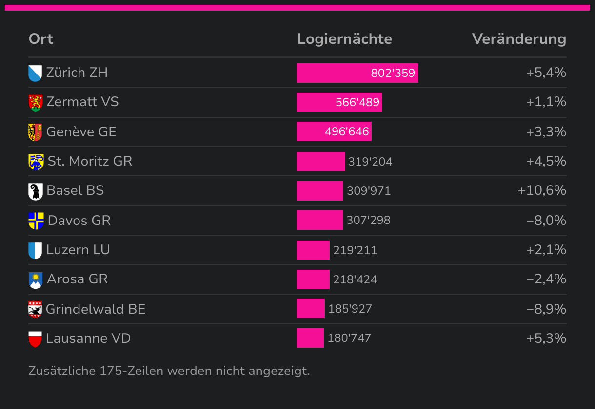This screenshot has height=409, width=595.
Task: Select the Genève coat of arms icon
Action: click(x=35, y=132)
